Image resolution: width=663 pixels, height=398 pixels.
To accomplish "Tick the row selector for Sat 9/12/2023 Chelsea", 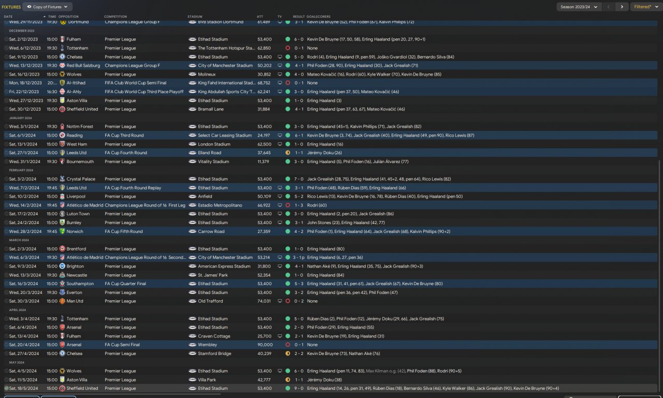I will [x=7, y=57].
